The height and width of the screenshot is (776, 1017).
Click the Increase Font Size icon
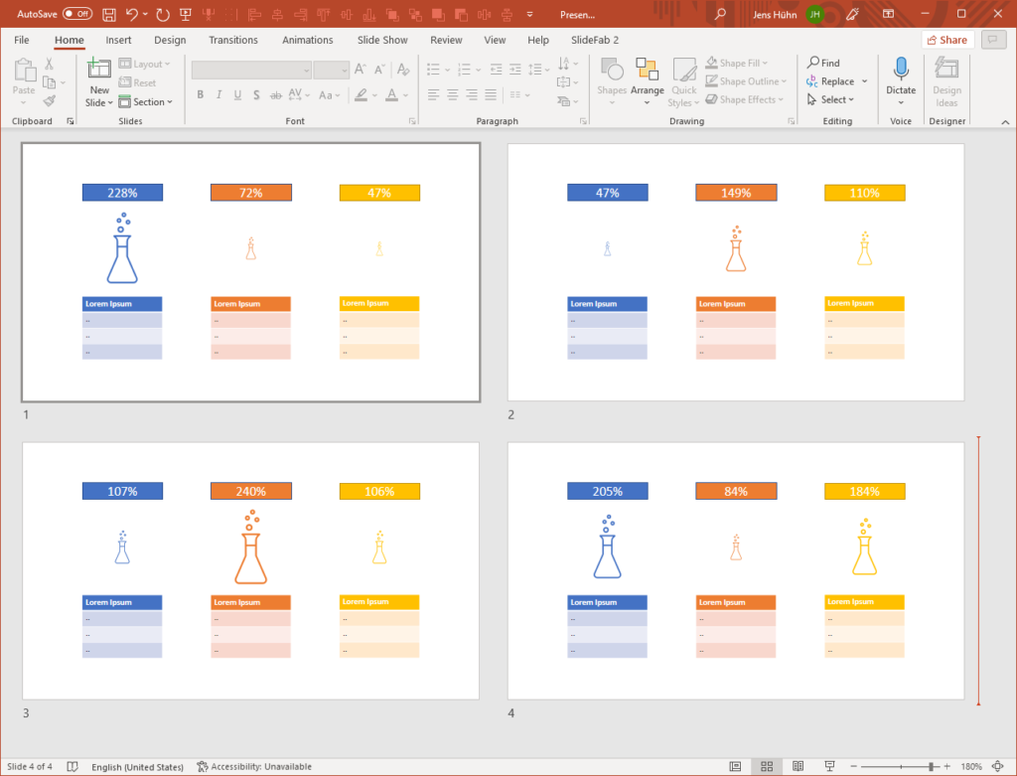coord(361,69)
